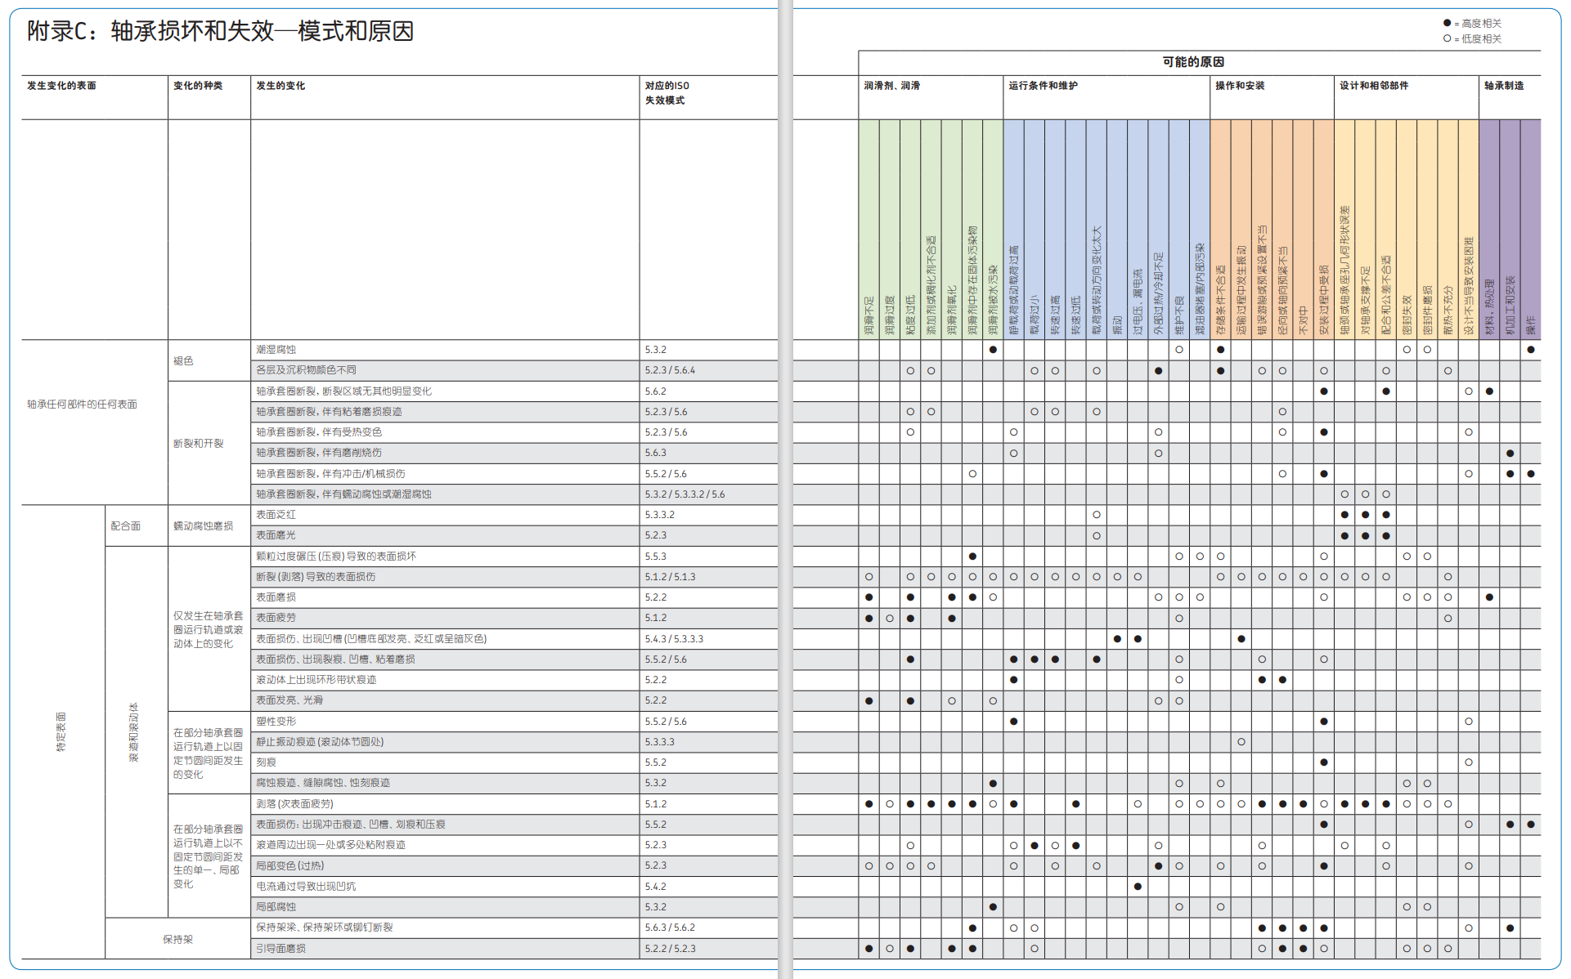The width and height of the screenshot is (1571, 979).
Task: Click the orange 不对中 column header
Action: [1303, 320]
